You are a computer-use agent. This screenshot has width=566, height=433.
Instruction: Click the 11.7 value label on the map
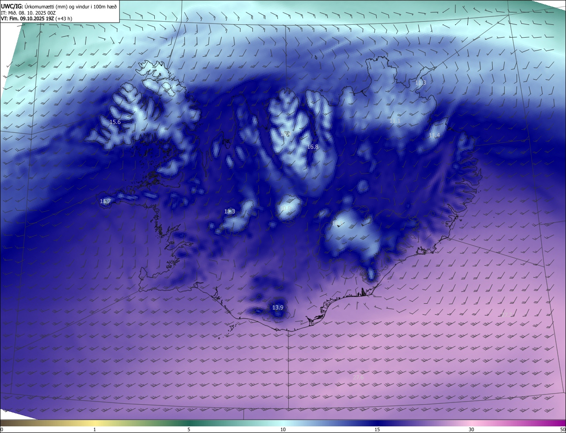coord(105,201)
